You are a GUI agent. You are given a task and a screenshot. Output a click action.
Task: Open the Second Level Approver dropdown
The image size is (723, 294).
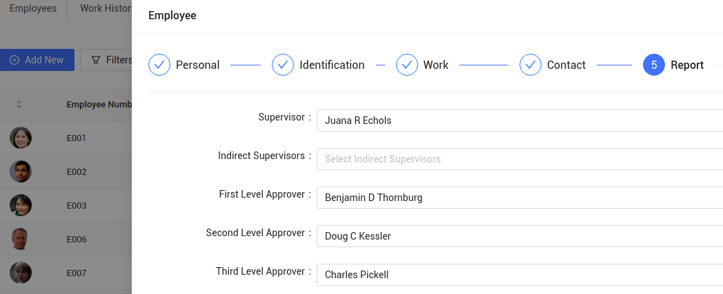point(519,236)
